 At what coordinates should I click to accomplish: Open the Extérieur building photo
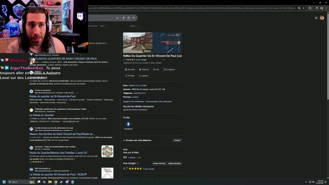coord(138,43)
